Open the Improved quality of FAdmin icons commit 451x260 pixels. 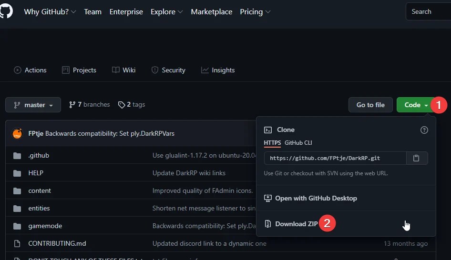203,191
